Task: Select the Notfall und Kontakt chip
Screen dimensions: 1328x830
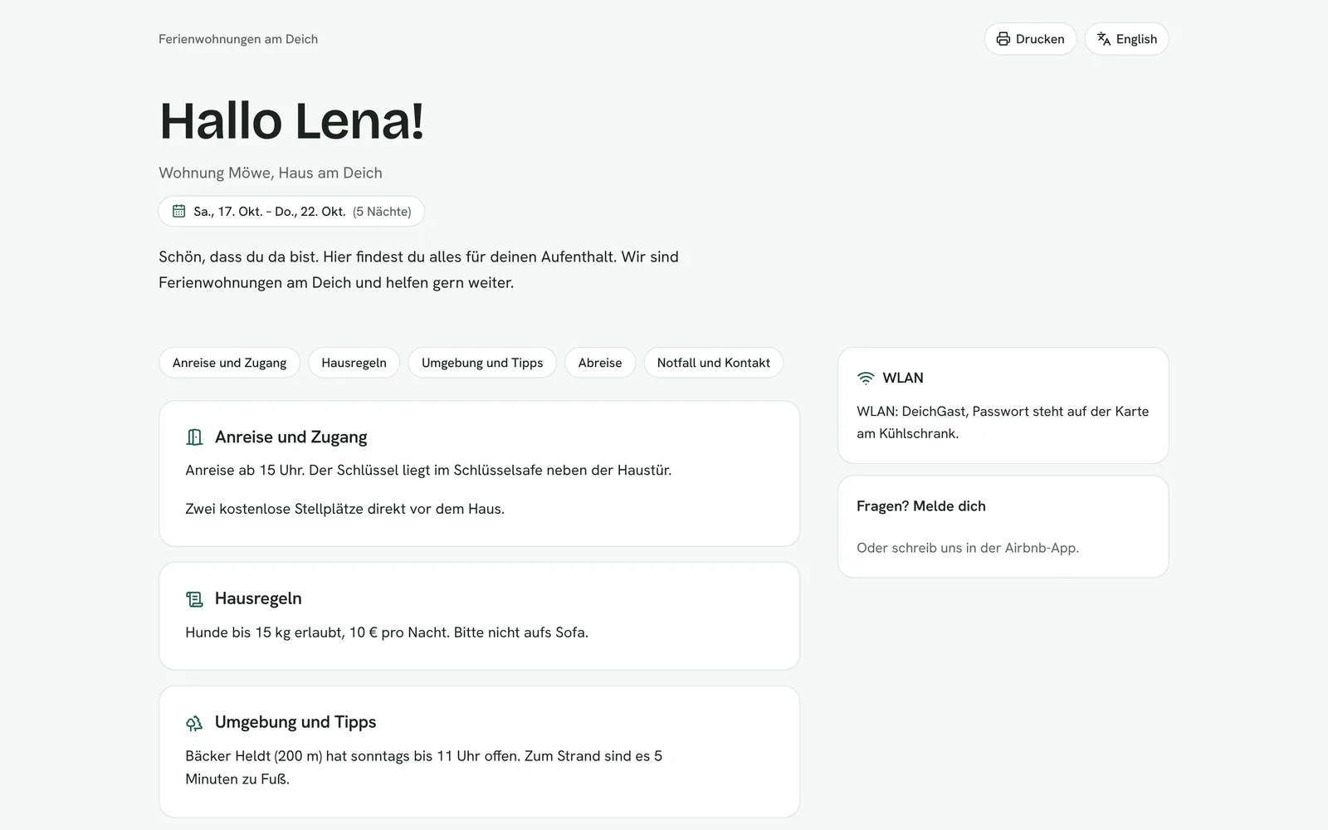Action: 714,363
